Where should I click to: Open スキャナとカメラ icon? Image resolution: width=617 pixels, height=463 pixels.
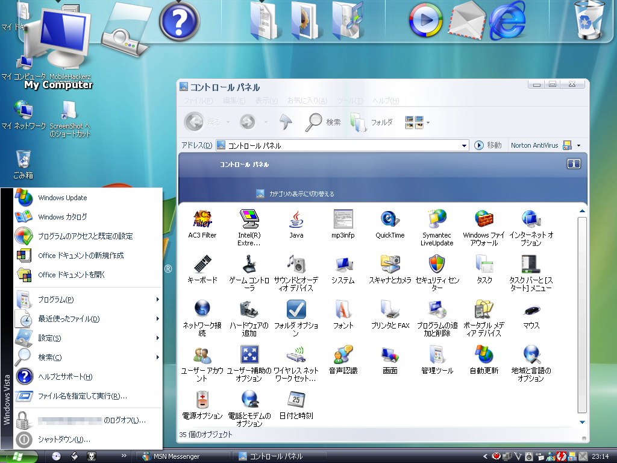coord(390,264)
